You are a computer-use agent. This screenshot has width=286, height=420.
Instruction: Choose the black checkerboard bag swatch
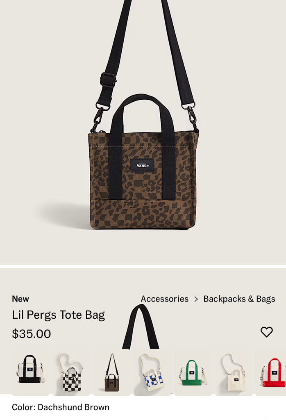[71, 372]
